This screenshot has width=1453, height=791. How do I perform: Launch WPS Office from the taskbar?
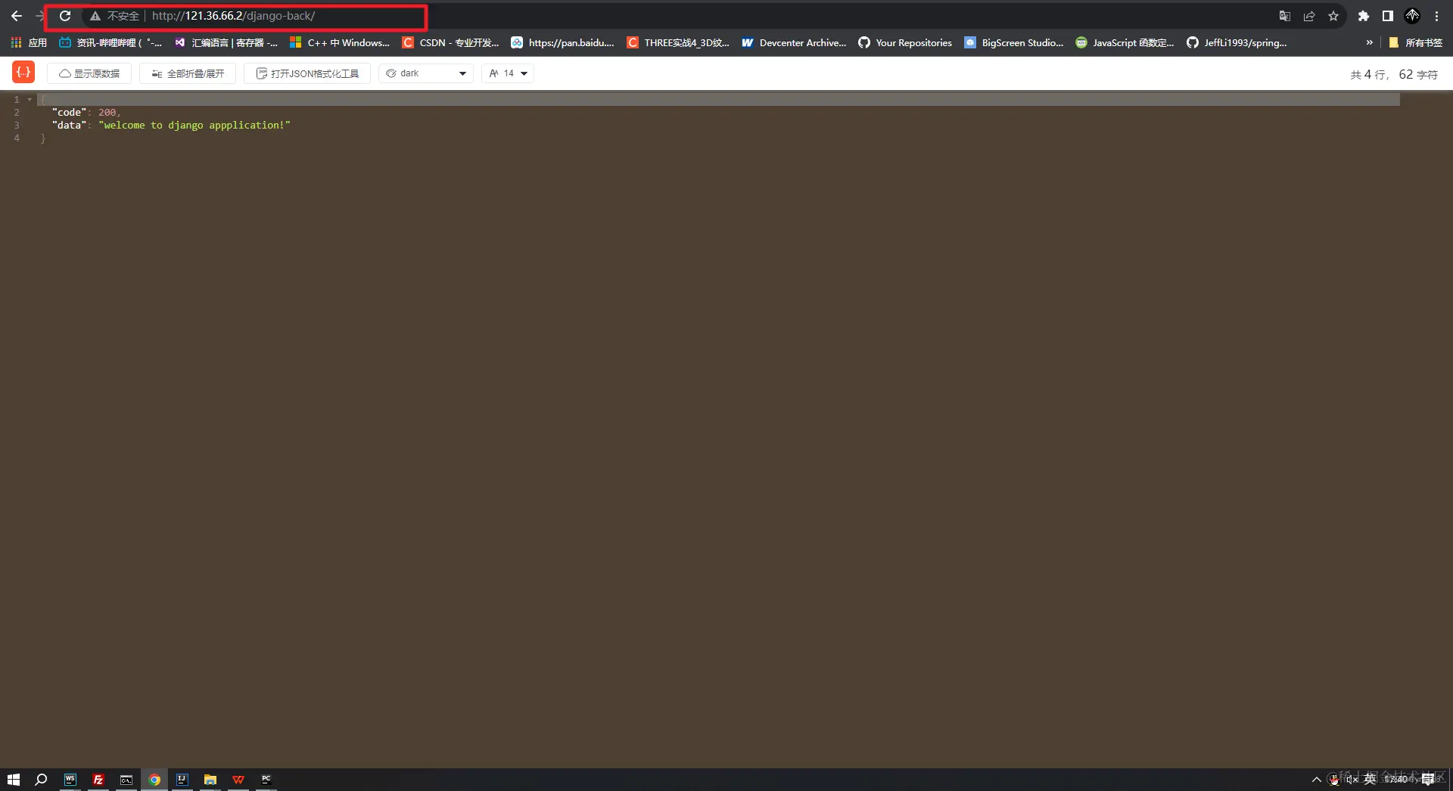[238, 780]
